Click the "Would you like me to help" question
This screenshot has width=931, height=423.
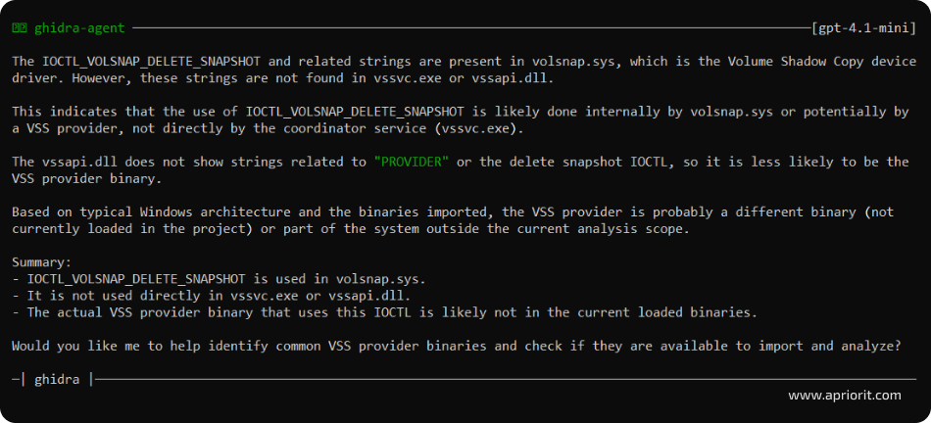[456, 346]
